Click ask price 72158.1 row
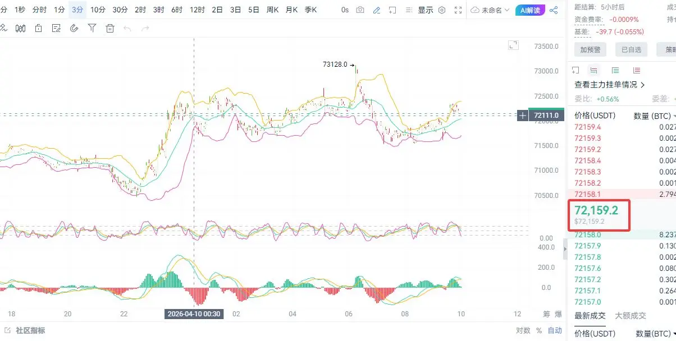This screenshot has width=676, height=341. [622, 194]
